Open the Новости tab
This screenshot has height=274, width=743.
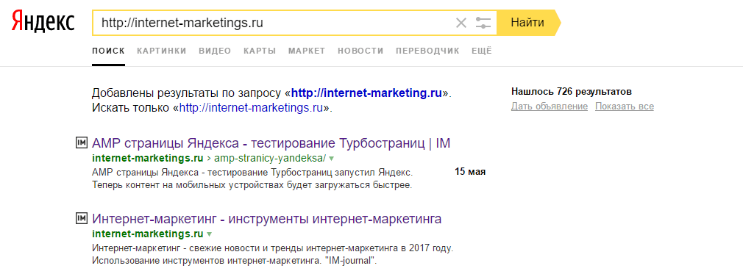click(360, 51)
